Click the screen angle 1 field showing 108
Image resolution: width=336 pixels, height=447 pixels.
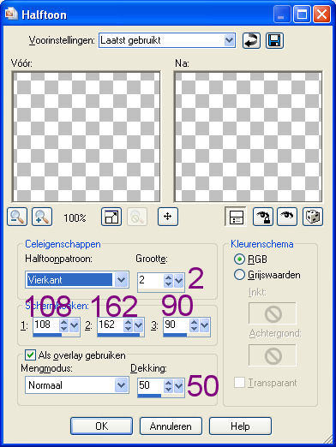tap(46, 325)
